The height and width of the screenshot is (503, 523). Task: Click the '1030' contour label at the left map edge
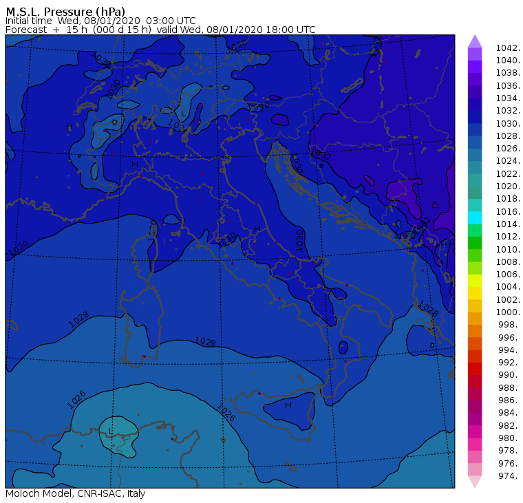(18, 248)
